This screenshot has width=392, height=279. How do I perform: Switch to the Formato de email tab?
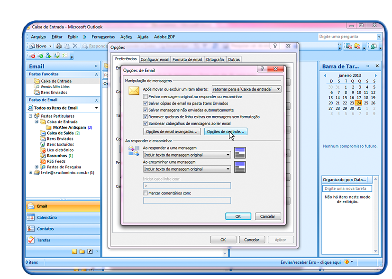[x=187, y=60]
